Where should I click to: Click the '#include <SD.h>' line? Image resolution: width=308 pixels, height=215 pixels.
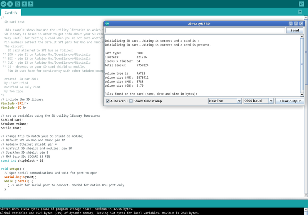coord(13,107)
